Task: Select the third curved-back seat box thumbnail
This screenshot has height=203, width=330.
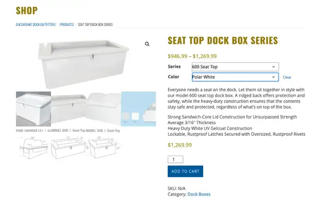Action: point(103,109)
